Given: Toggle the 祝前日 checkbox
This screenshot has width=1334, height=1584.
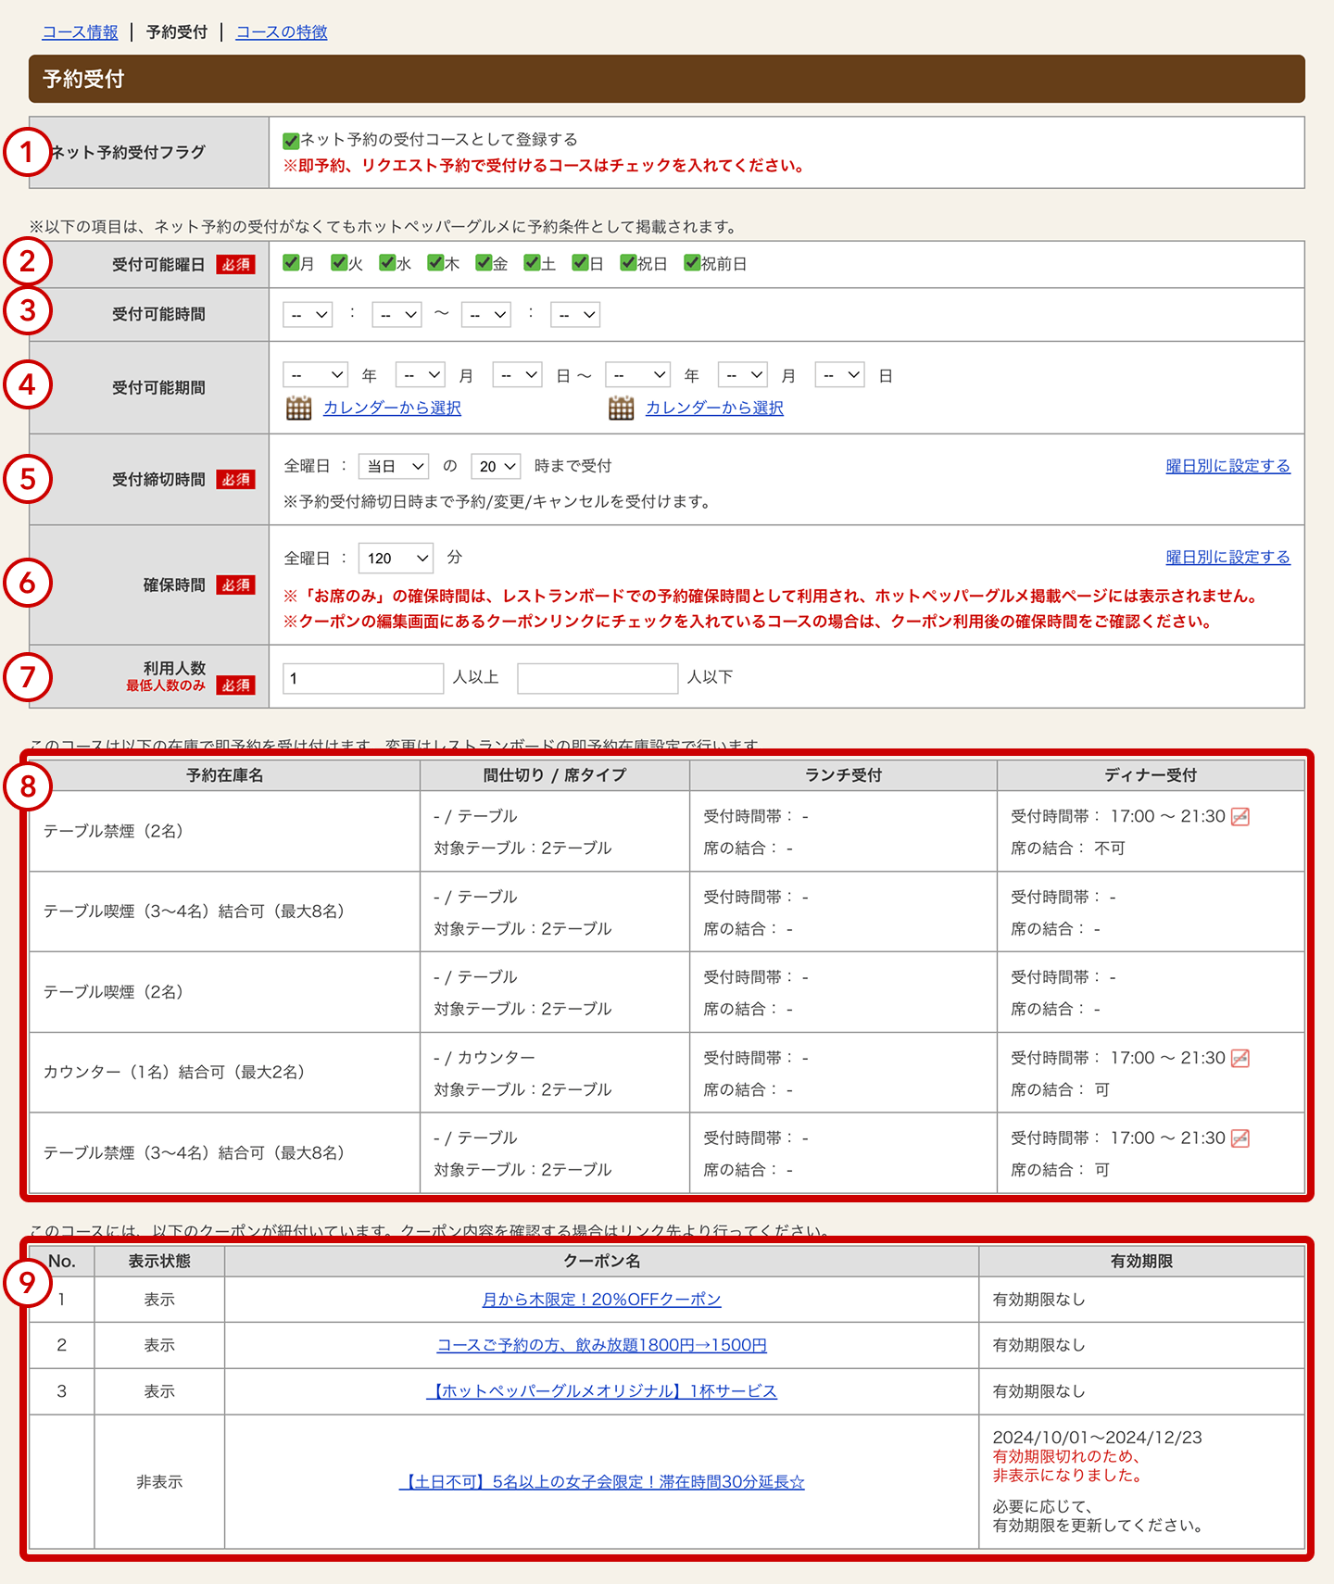Looking at the screenshot, I should tap(692, 263).
